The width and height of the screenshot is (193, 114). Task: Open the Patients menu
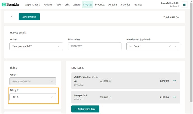coord(48,4)
